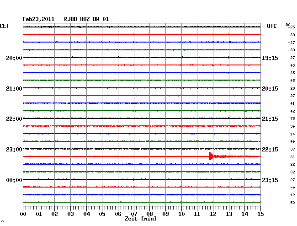Click the date label Feb23,2011
This screenshot has height=226, width=297.
[x=38, y=19]
